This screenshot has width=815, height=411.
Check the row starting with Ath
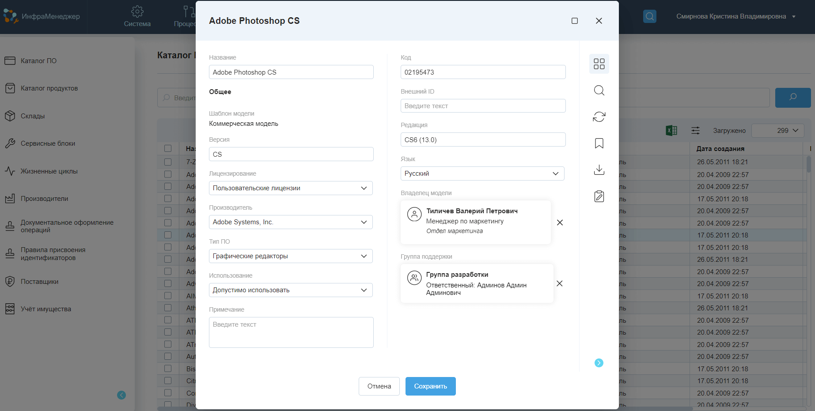point(168,308)
